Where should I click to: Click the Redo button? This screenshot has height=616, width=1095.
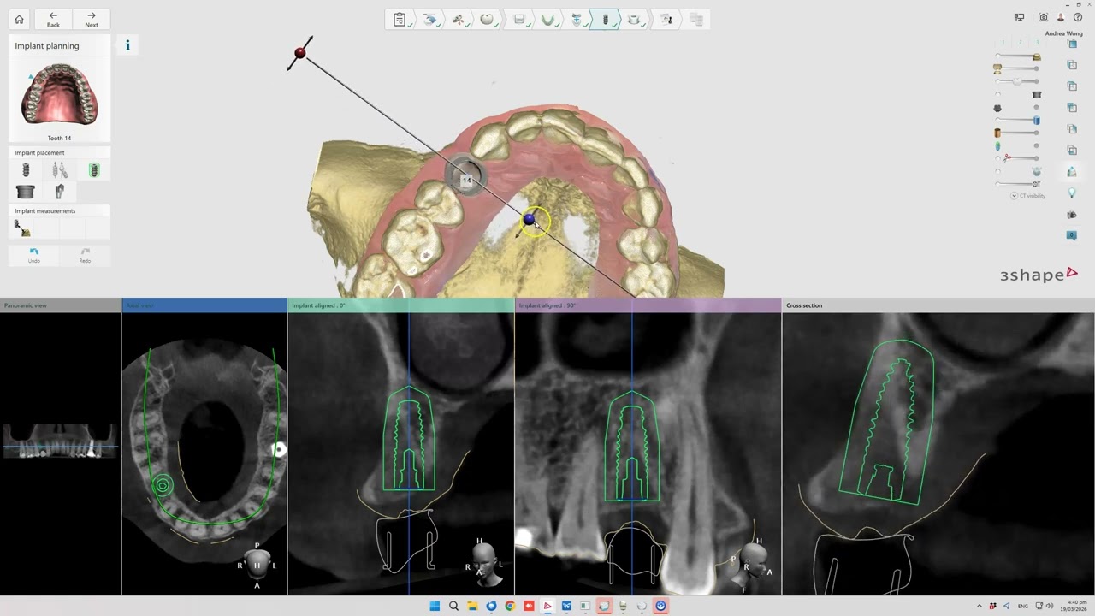pyautogui.click(x=85, y=254)
